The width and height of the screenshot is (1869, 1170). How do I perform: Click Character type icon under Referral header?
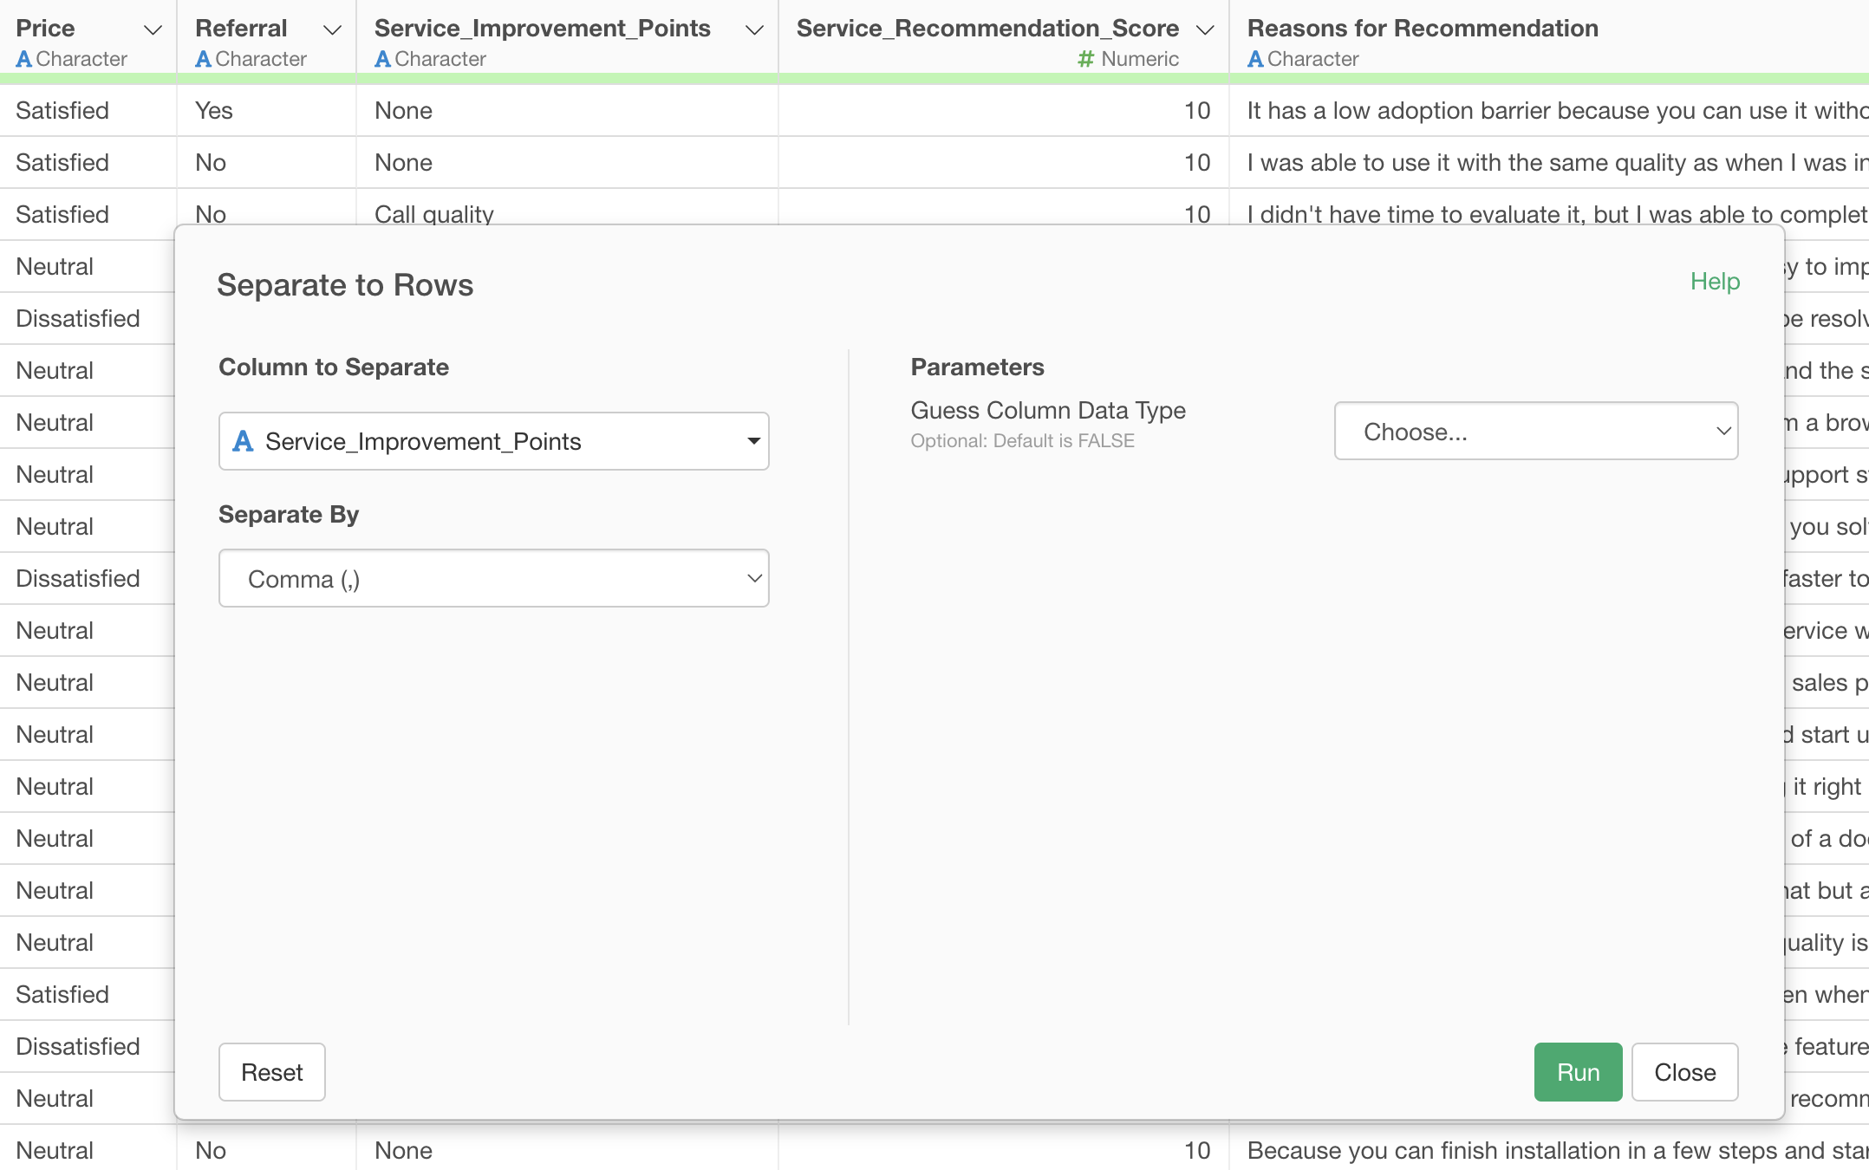point(203,60)
